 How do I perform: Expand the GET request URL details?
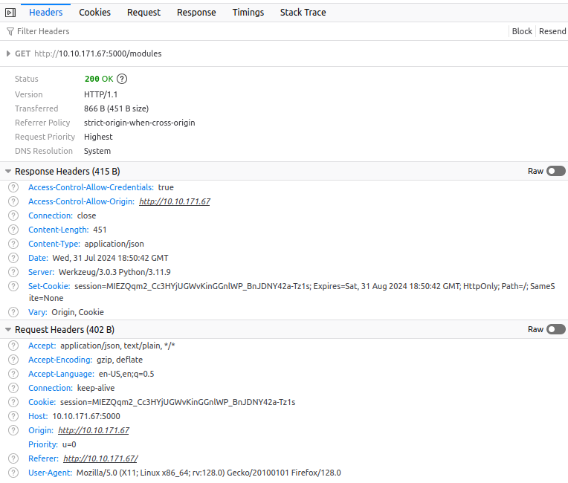coord(8,54)
